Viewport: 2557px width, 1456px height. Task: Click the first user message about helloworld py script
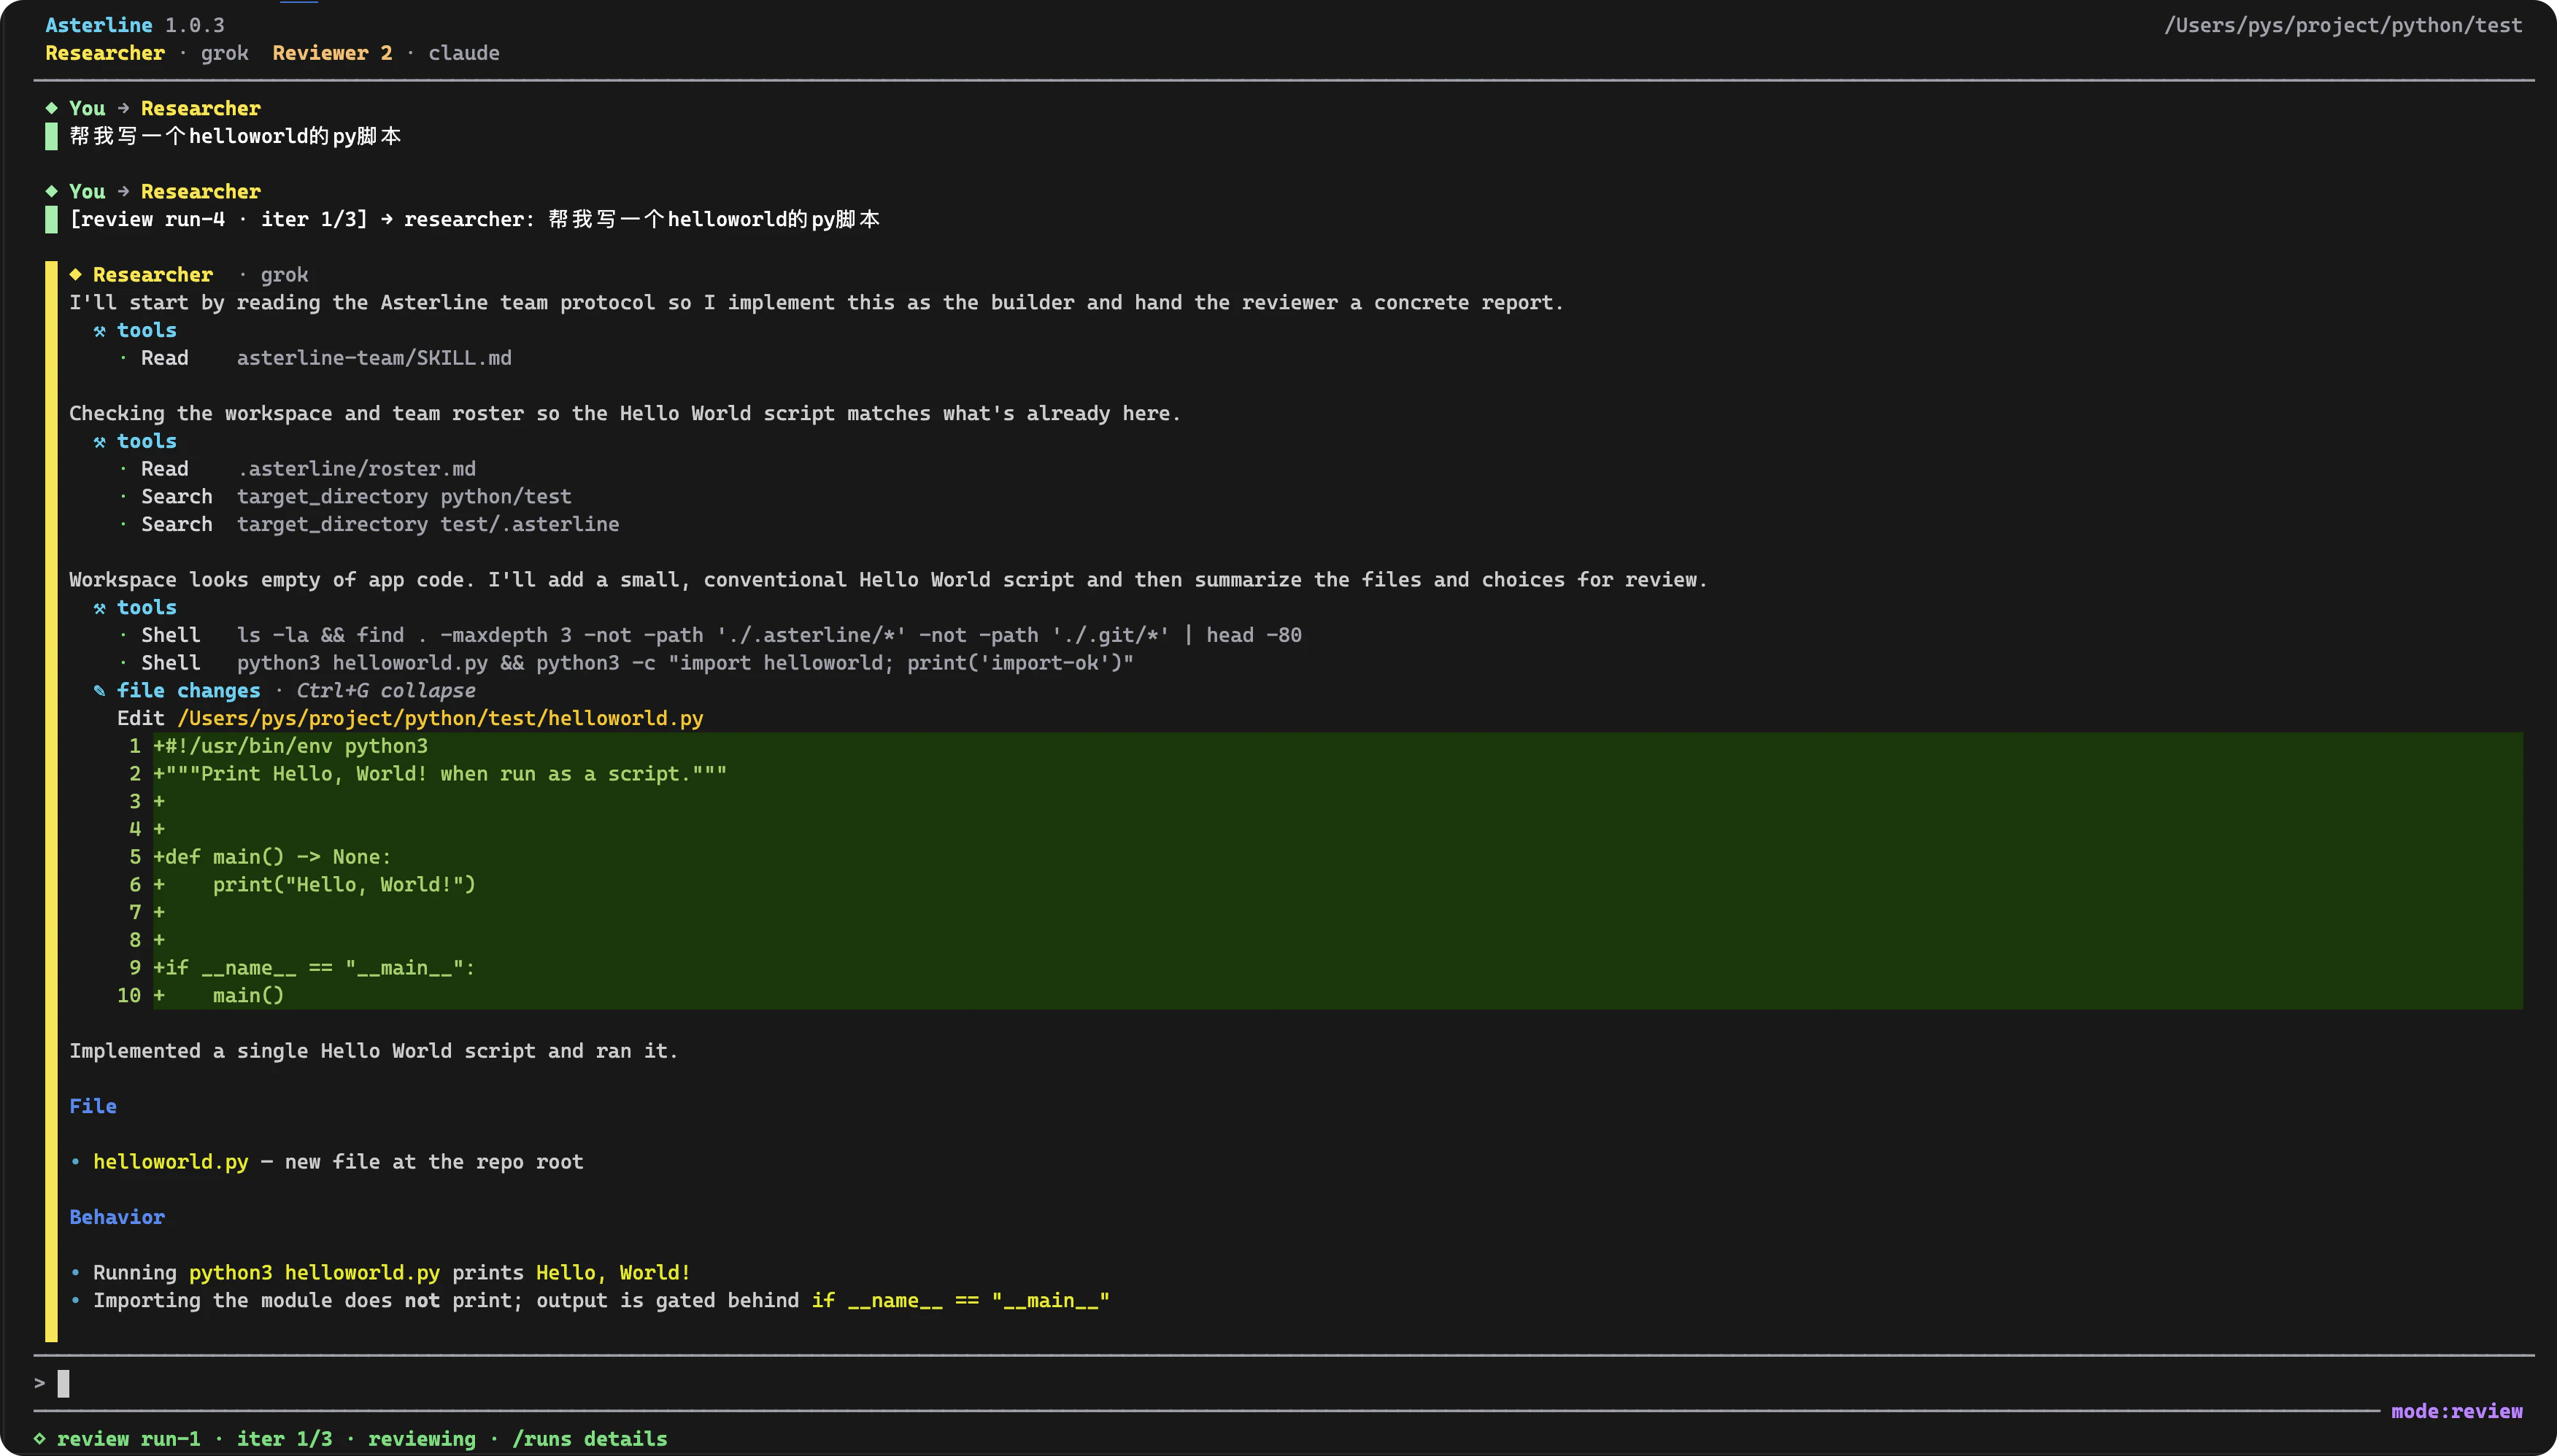point(235,136)
